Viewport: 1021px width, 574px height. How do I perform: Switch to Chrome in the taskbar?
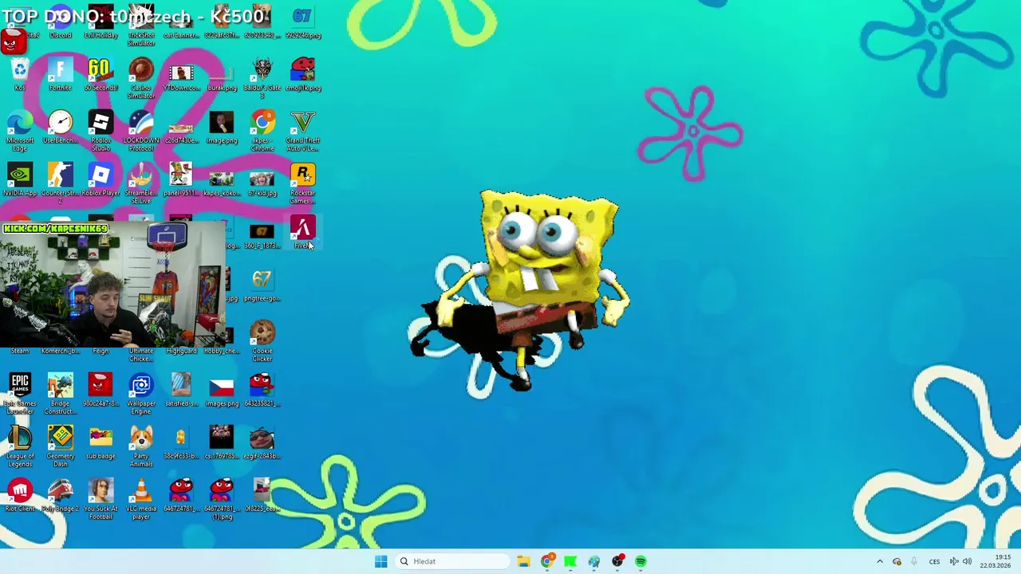(547, 561)
